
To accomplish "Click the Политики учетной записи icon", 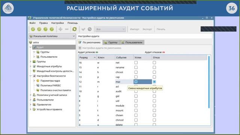I will (34, 95).
